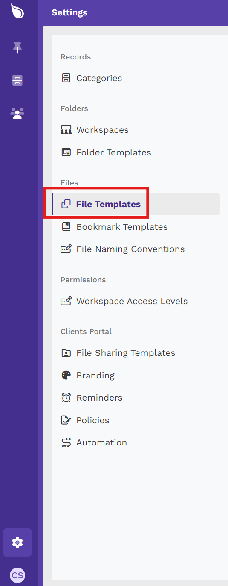Click the Reminders alarm clock icon
The width and height of the screenshot is (228, 586).
point(66,398)
